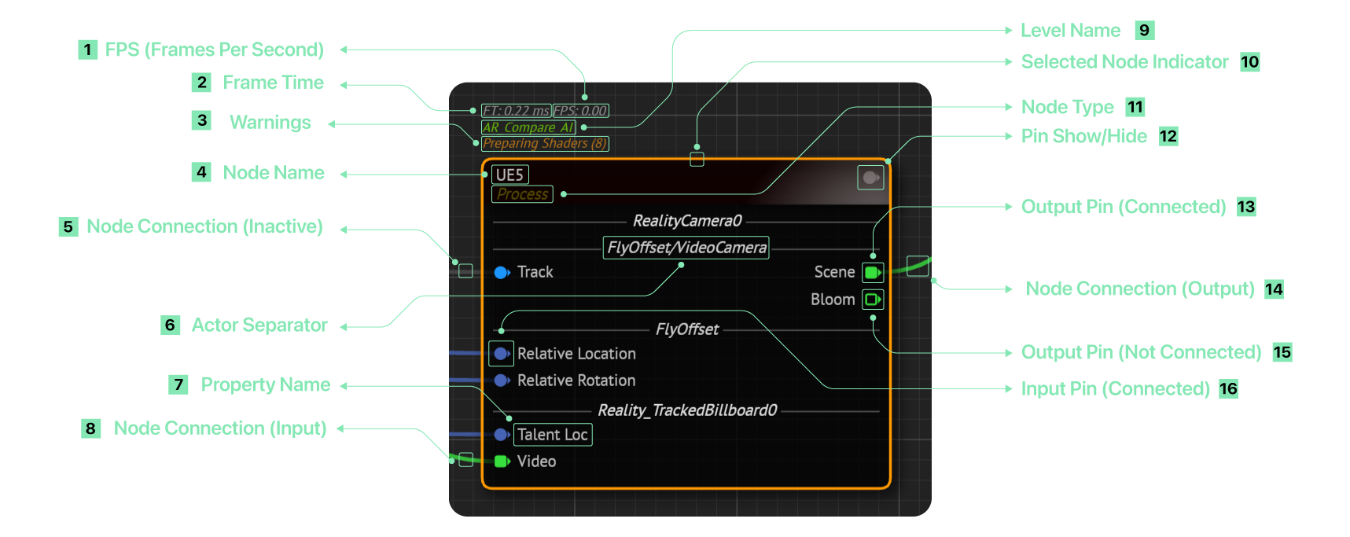This screenshot has height=537, width=1350.
Task: Click the Track input pin
Action: (x=502, y=273)
